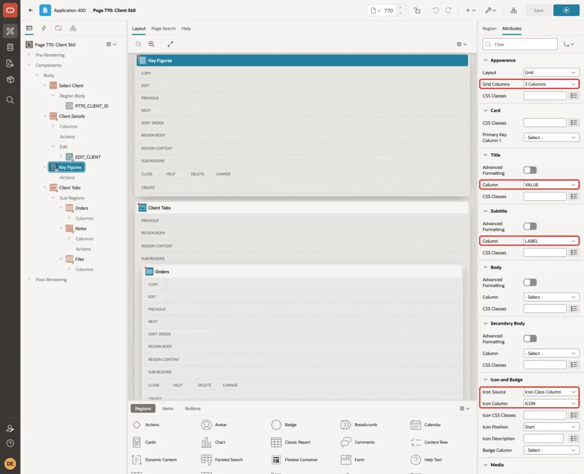Open Icon Description picker list icon
The width and height of the screenshot is (584, 474).
[574, 439]
